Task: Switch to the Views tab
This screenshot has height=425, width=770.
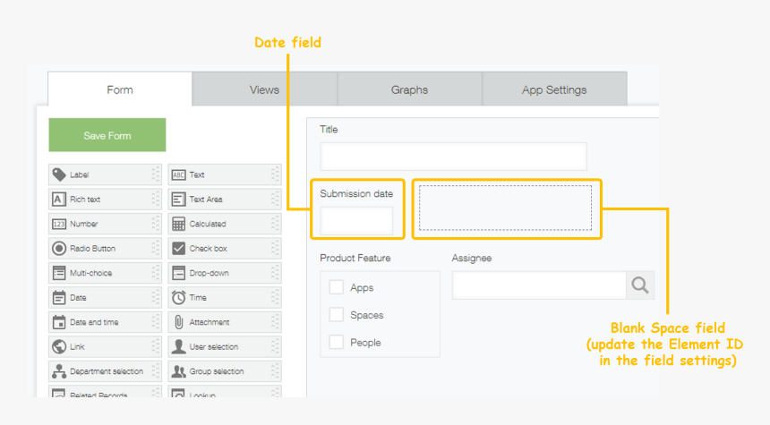Action: coord(264,89)
